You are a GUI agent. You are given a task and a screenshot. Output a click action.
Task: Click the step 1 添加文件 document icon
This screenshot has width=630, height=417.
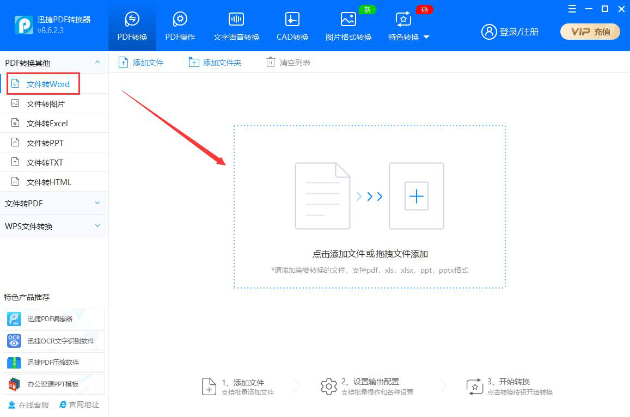click(209, 387)
